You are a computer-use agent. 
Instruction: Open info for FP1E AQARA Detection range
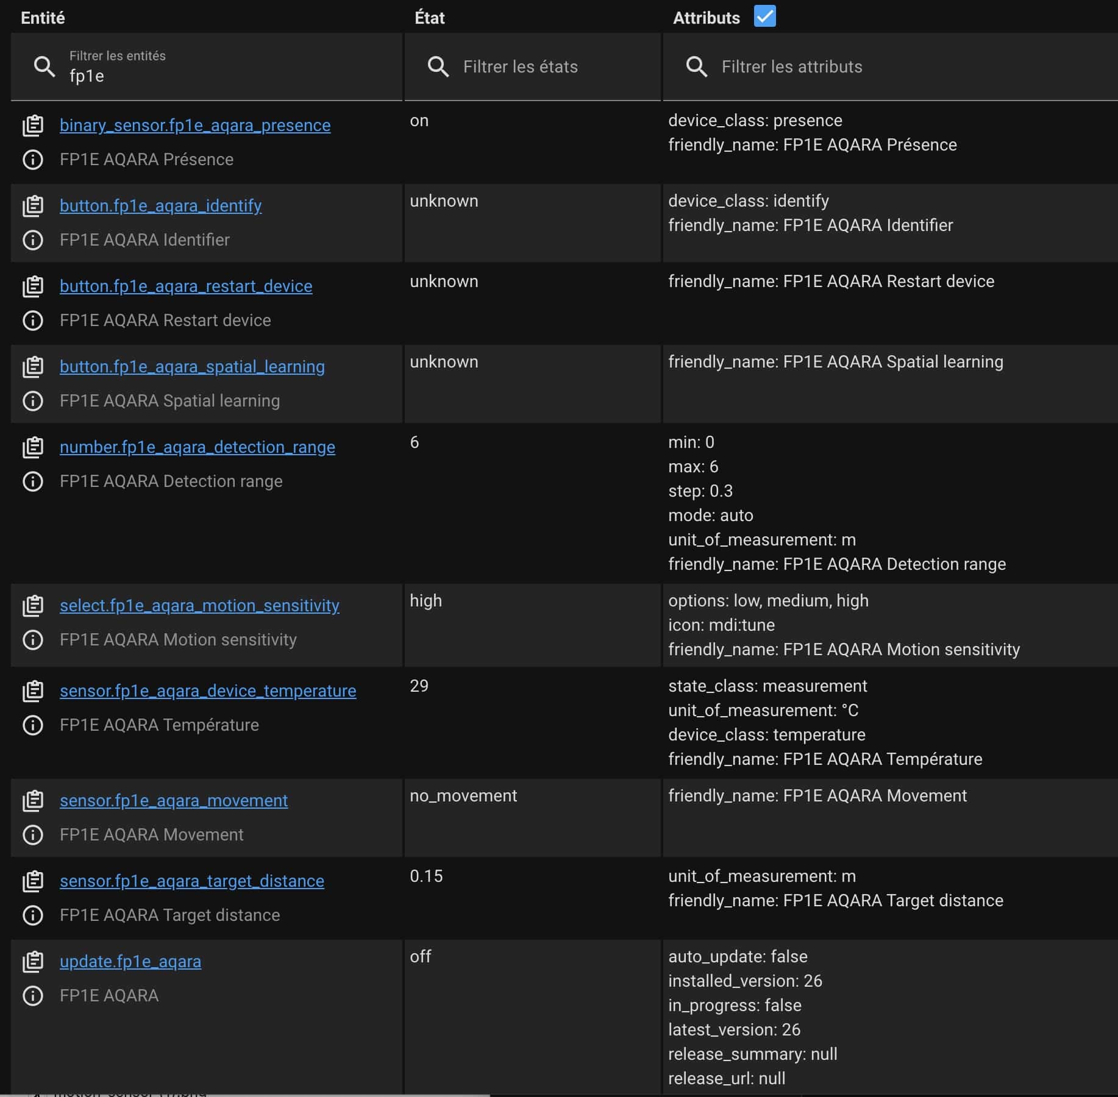33,481
